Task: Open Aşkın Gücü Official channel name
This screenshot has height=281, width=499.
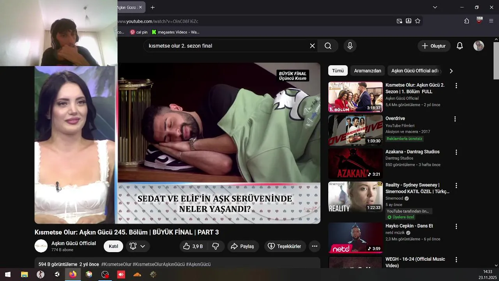Action: tap(74, 243)
